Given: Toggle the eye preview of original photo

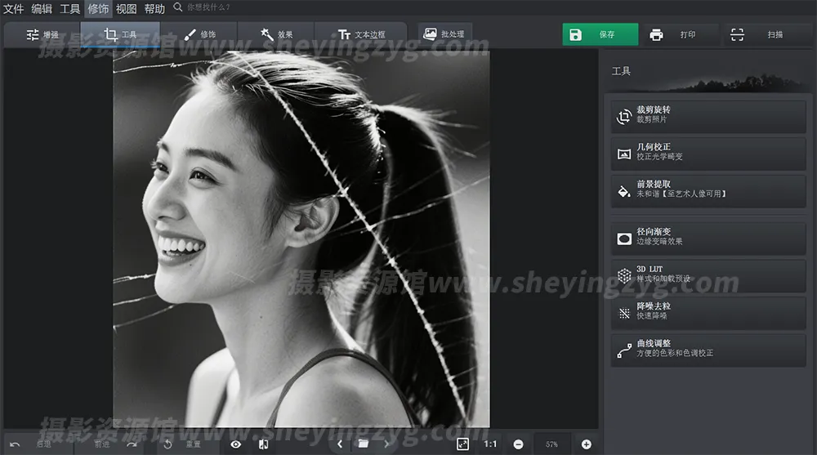Looking at the screenshot, I should tap(236, 444).
